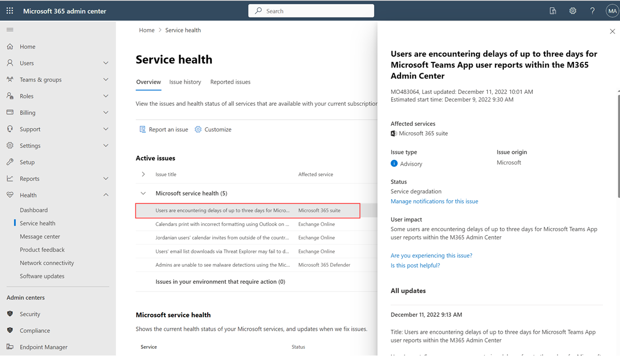Select the Jordanian users' calendar invites issue
Image resolution: width=620 pixels, height=356 pixels.
[x=222, y=238]
